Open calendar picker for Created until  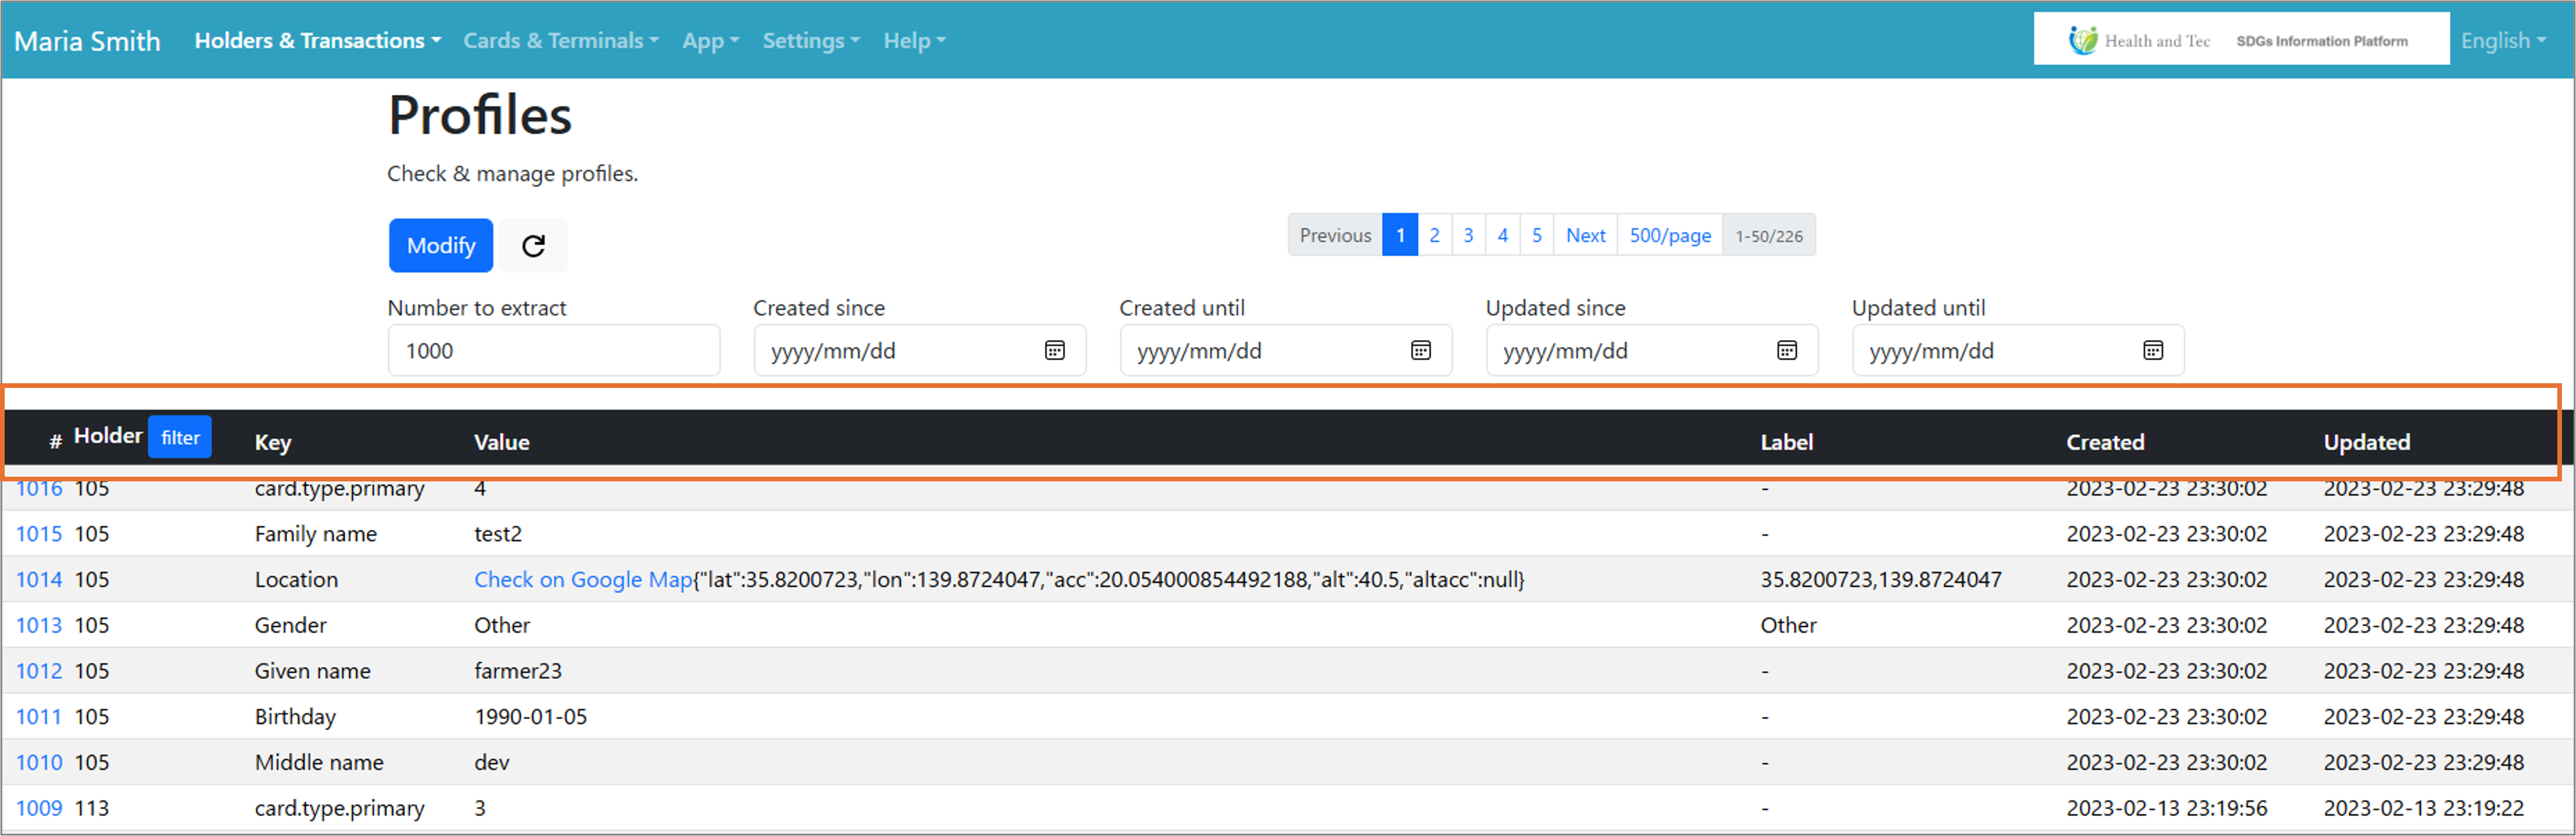1420,351
